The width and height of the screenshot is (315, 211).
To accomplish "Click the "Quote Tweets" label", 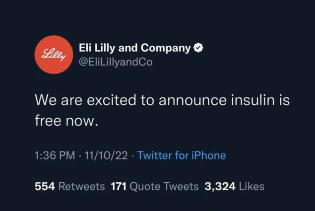I will [164, 187].
